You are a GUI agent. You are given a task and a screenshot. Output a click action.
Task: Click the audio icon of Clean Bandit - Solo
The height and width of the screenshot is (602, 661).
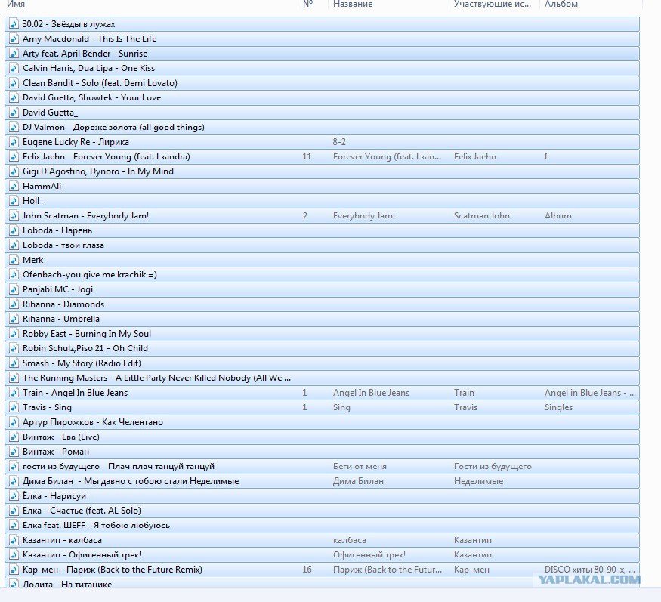pos(14,83)
